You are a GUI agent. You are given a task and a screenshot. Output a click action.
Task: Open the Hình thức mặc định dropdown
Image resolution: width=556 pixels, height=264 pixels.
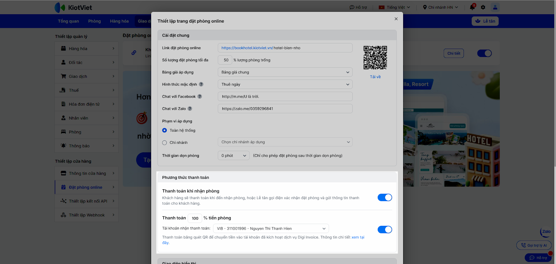click(285, 84)
